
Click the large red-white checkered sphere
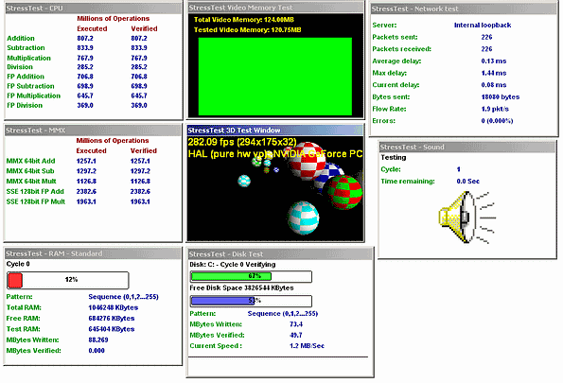(308, 161)
